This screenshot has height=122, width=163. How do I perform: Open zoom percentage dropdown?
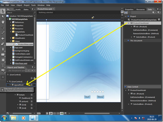(x=47, y=113)
